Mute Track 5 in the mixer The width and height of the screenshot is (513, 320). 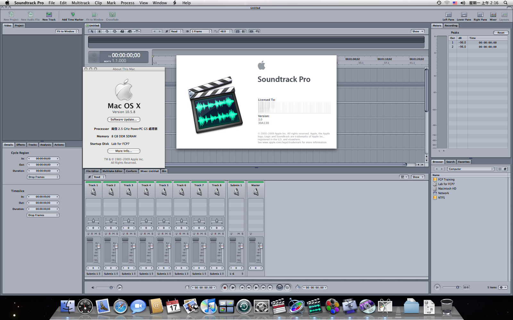click(x=166, y=234)
